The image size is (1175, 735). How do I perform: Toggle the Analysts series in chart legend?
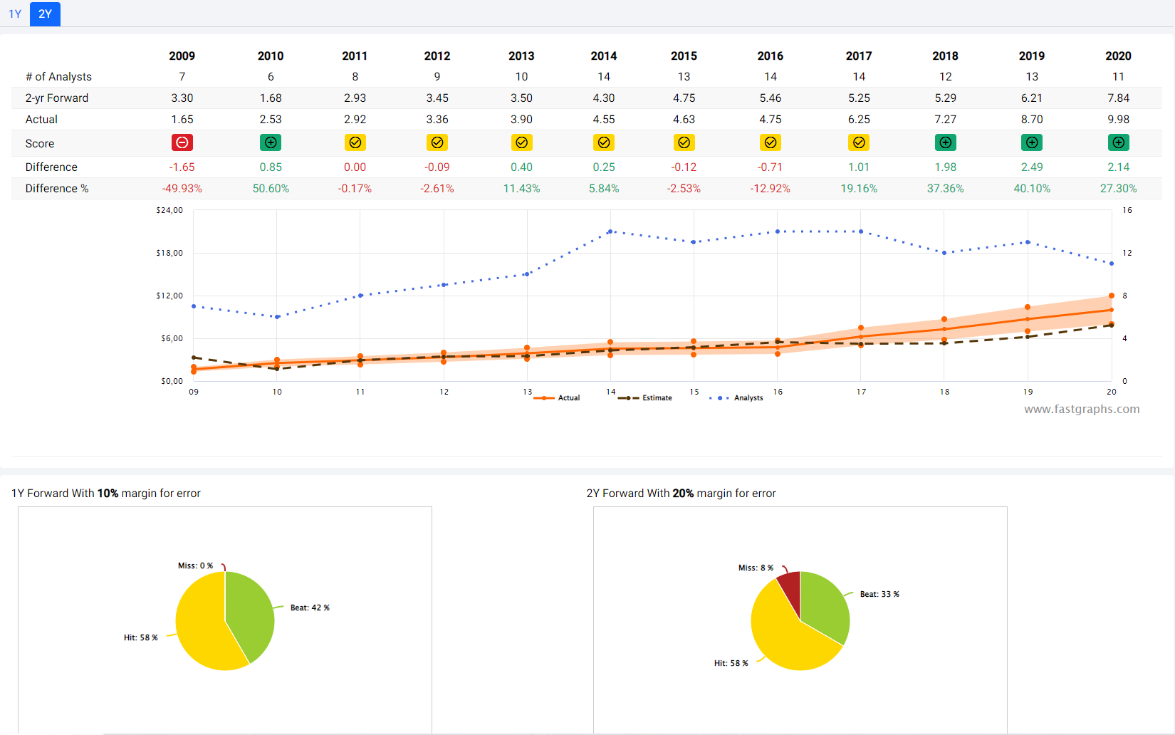(x=736, y=398)
